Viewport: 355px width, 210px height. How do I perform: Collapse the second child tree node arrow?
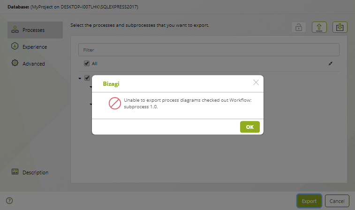91,104
